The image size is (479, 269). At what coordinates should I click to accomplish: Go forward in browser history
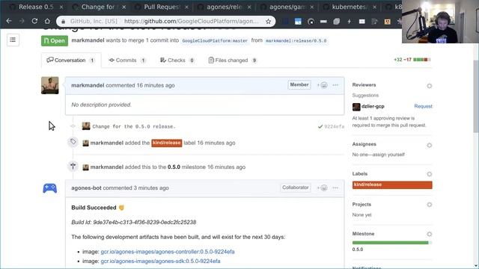pos(22,21)
